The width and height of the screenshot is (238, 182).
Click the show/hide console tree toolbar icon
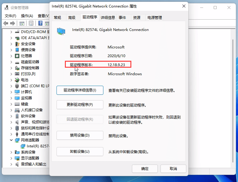click(x=22, y=23)
